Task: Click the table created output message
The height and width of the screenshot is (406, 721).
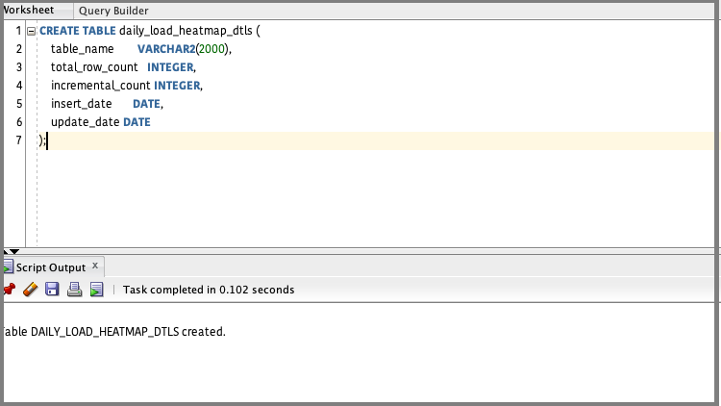Action: (x=115, y=332)
